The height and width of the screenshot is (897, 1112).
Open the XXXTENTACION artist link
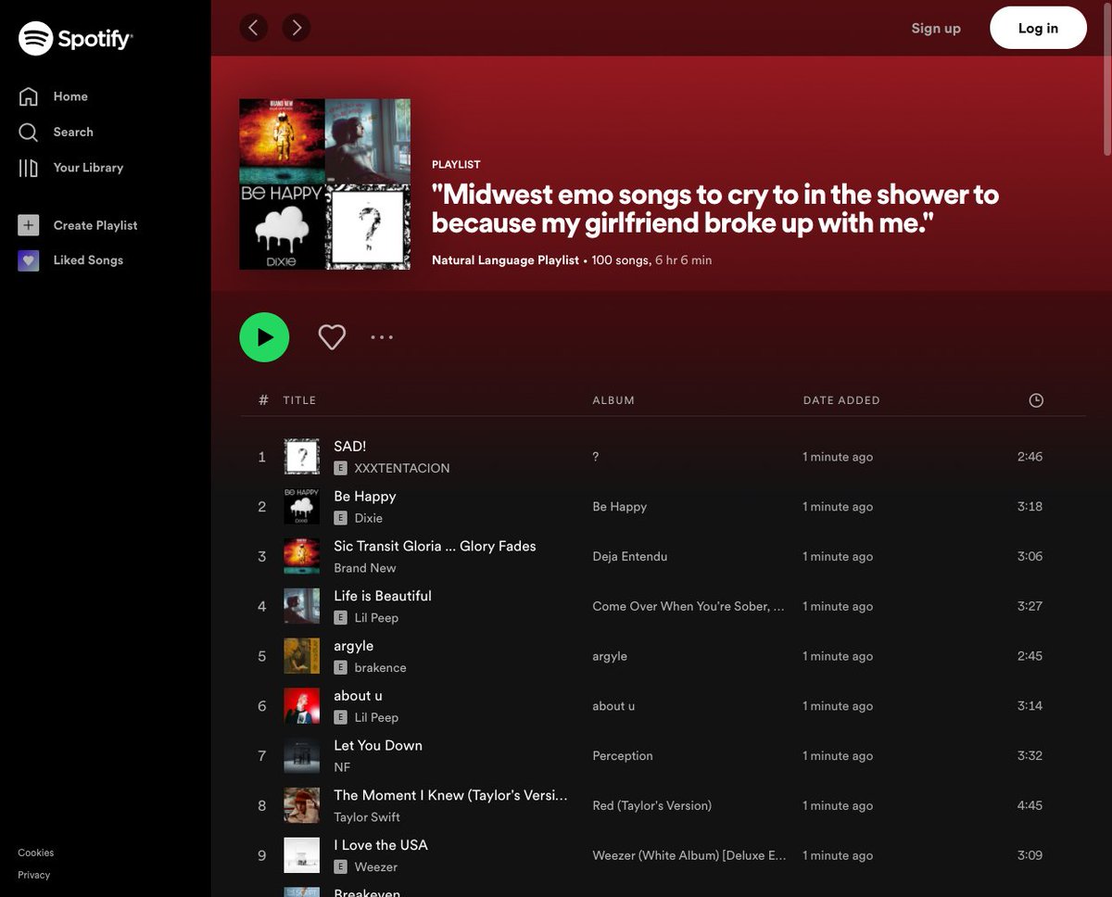pos(402,468)
